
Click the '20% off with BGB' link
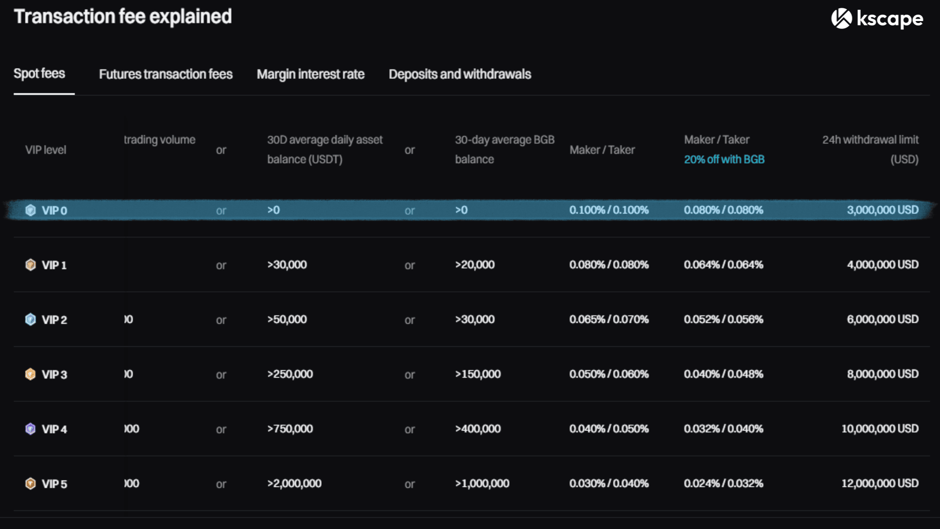tap(724, 159)
